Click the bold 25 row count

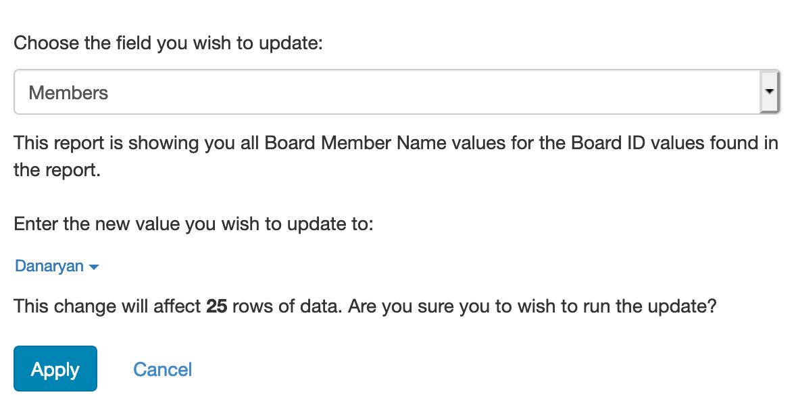pos(216,307)
